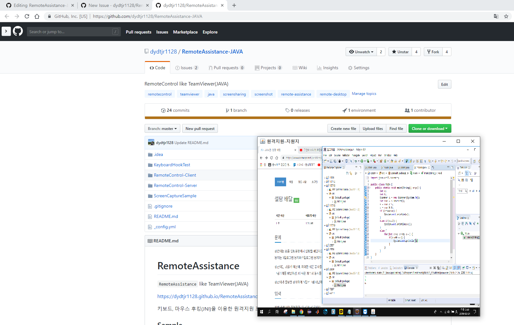Click the orange language breakdown bar

tap(298, 118)
